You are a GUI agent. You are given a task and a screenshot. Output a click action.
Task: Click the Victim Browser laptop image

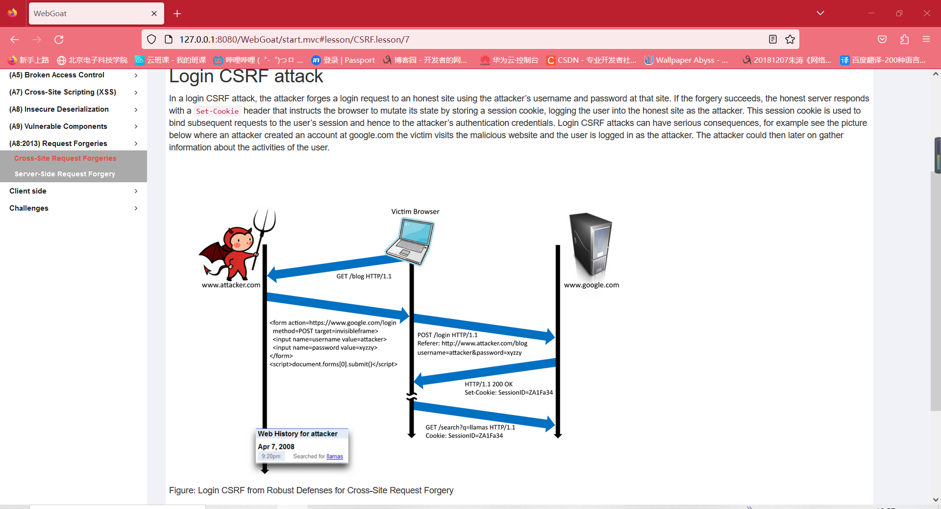click(410, 241)
